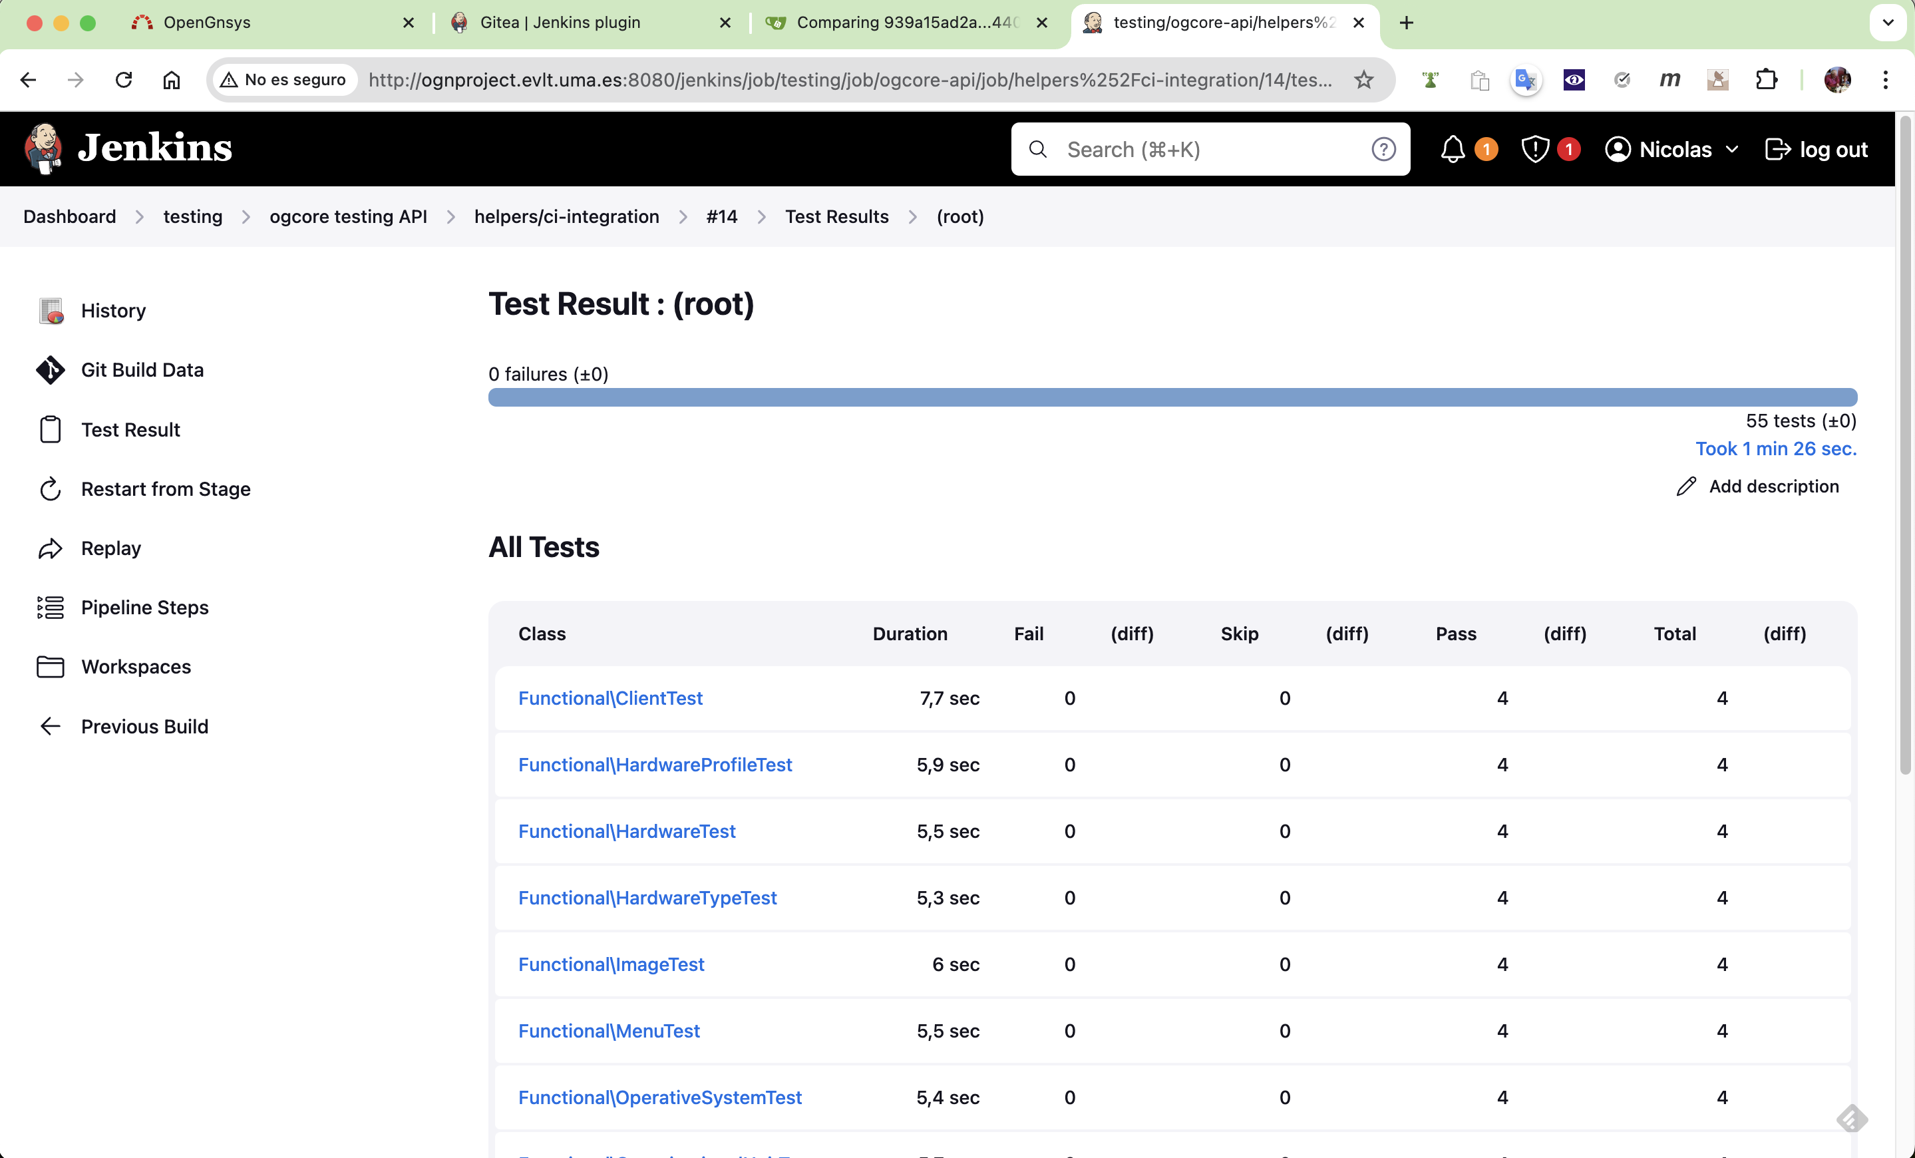Click the log out button
This screenshot has width=1915, height=1158.
tap(1817, 149)
